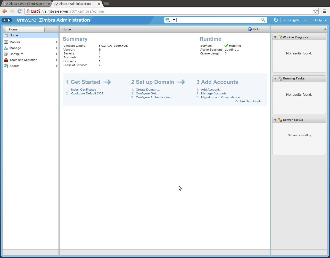
Task: Expand the Monitor submenu arrow
Action: pyautogui.click(x=56, y=42)
